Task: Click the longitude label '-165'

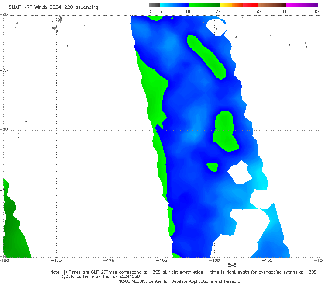Action: (x=161, y=260)
